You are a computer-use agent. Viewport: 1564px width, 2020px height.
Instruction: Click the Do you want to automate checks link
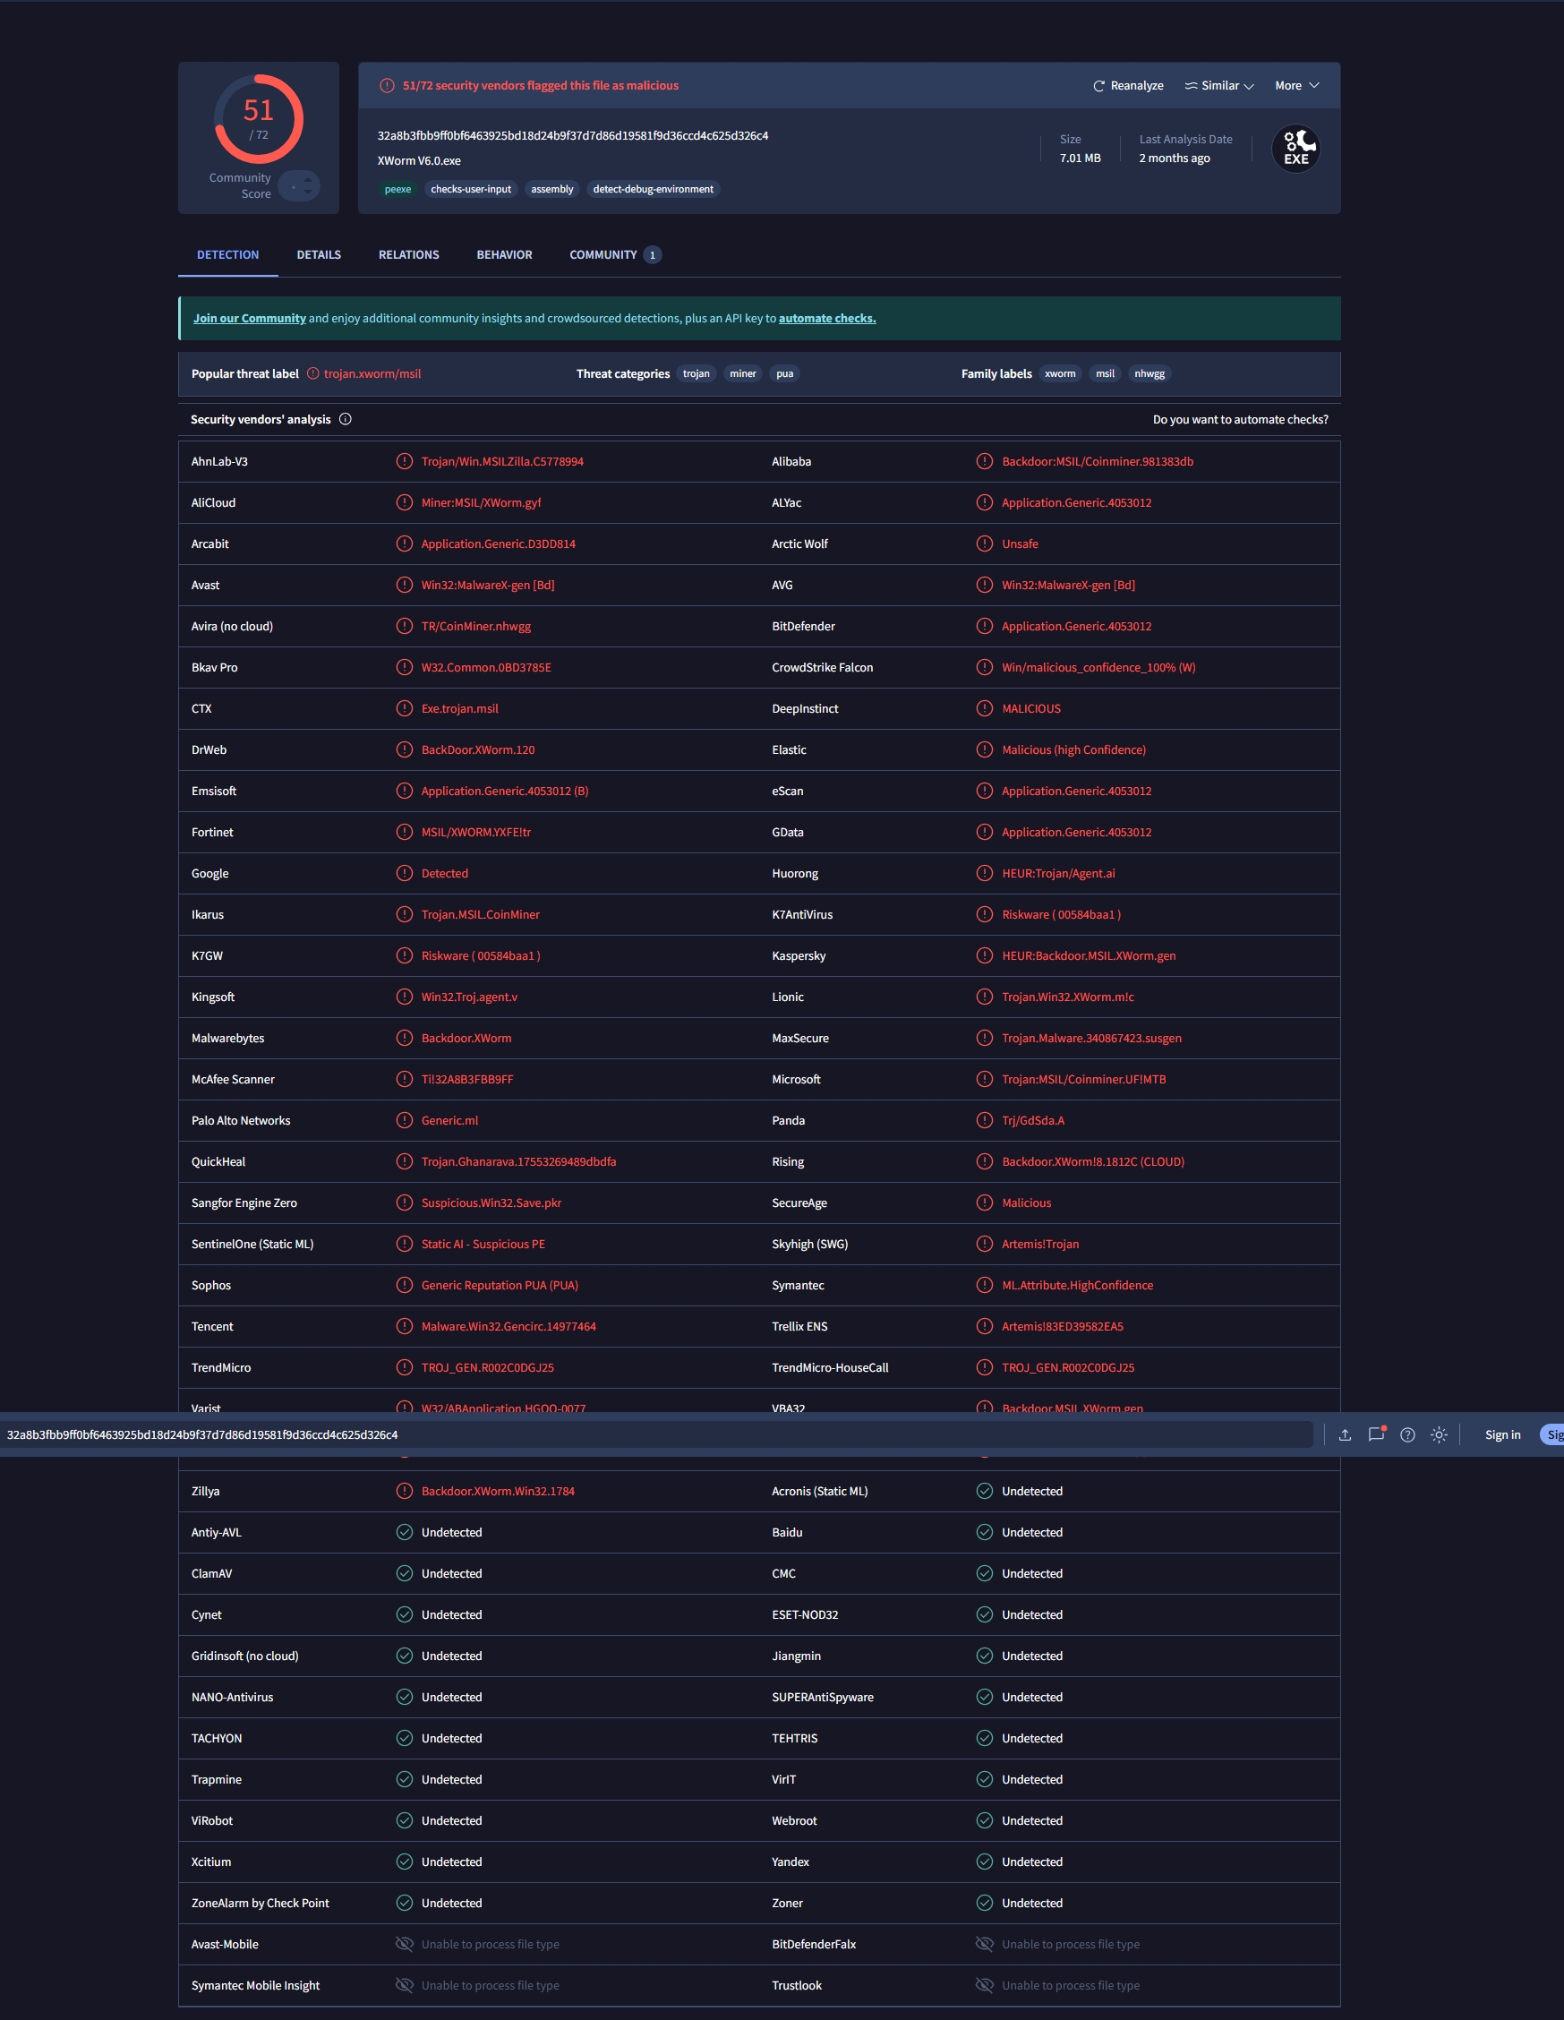pyautogui.click(x=1240, y=420)
